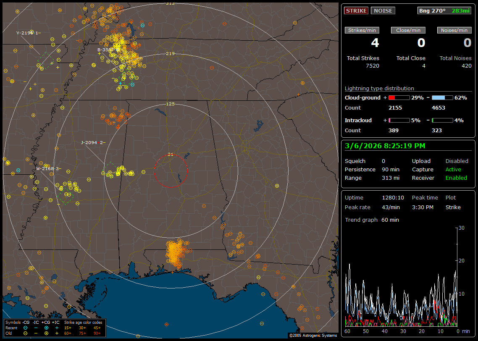Click the Recent -CG cyan legend symbol
The width and height of the screenshot is (478, 341).
pyautogui.click(x=26, y=328)
